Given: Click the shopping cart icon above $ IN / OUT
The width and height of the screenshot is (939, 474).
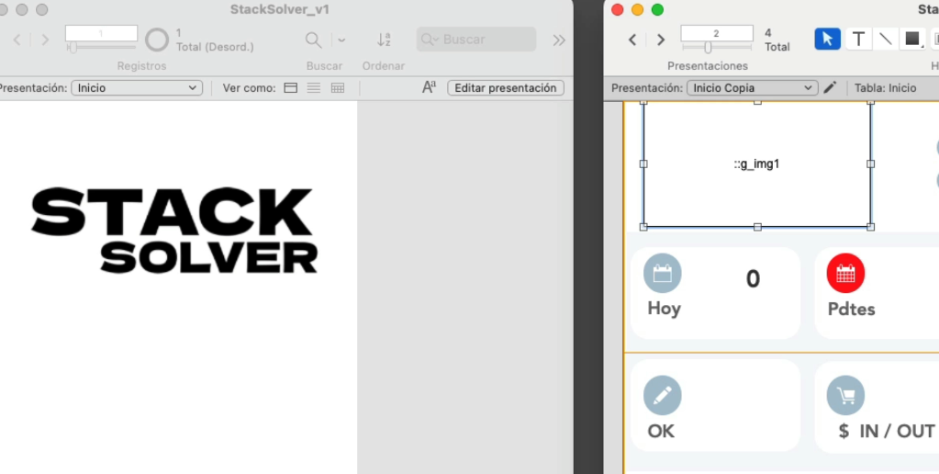Looking at the screenshot, I should click(x=845, y=396).
